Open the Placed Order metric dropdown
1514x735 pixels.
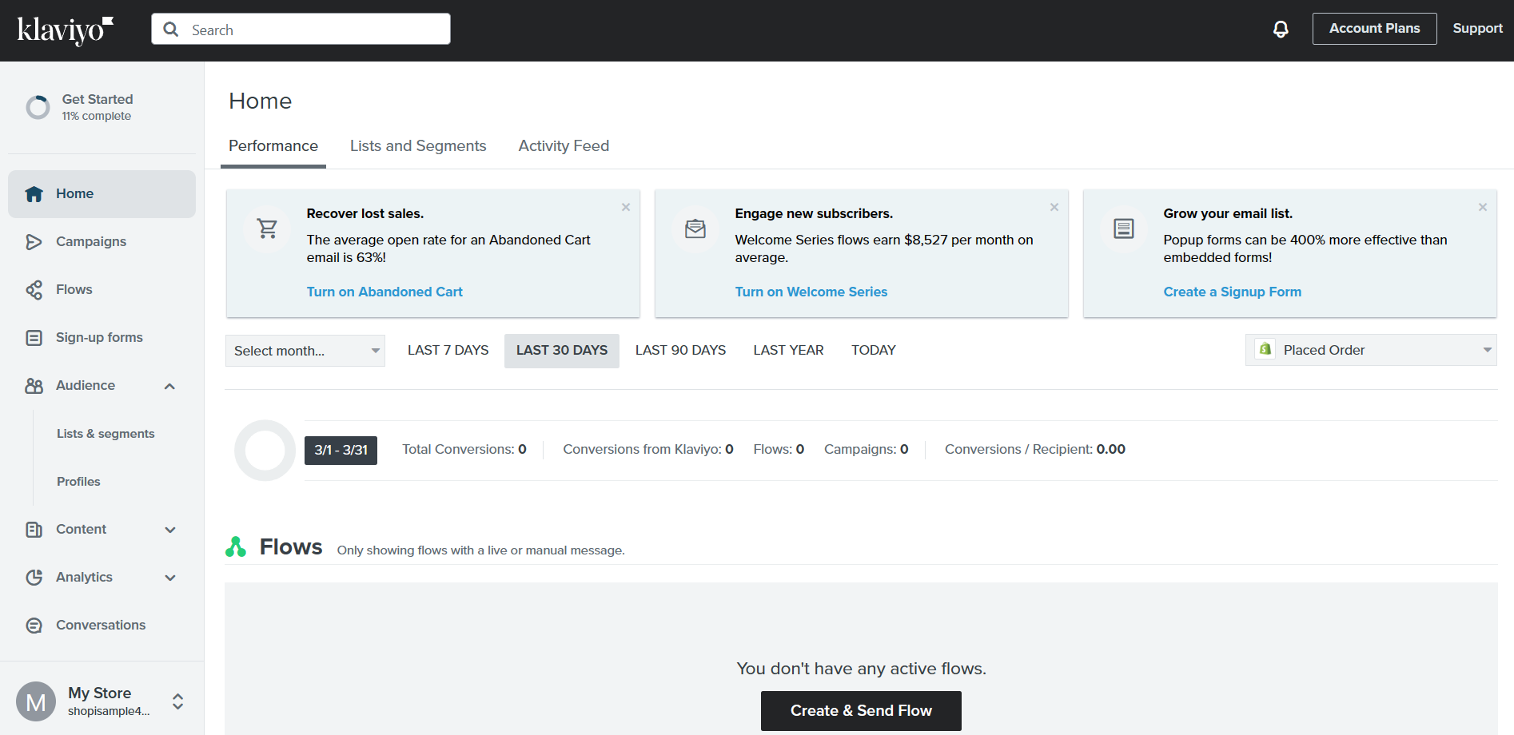click(1371, 350)
